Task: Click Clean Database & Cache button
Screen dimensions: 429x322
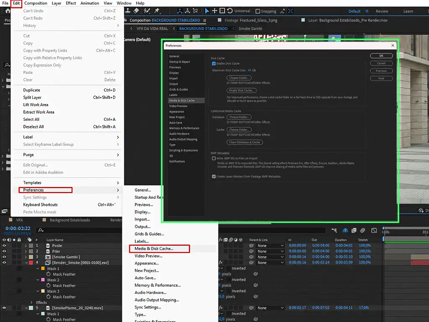Action: (245, 143)
